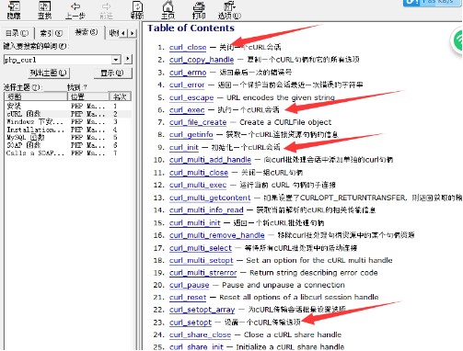
Task: Open the curl_multi_setopt link
Action: (202, 261)
